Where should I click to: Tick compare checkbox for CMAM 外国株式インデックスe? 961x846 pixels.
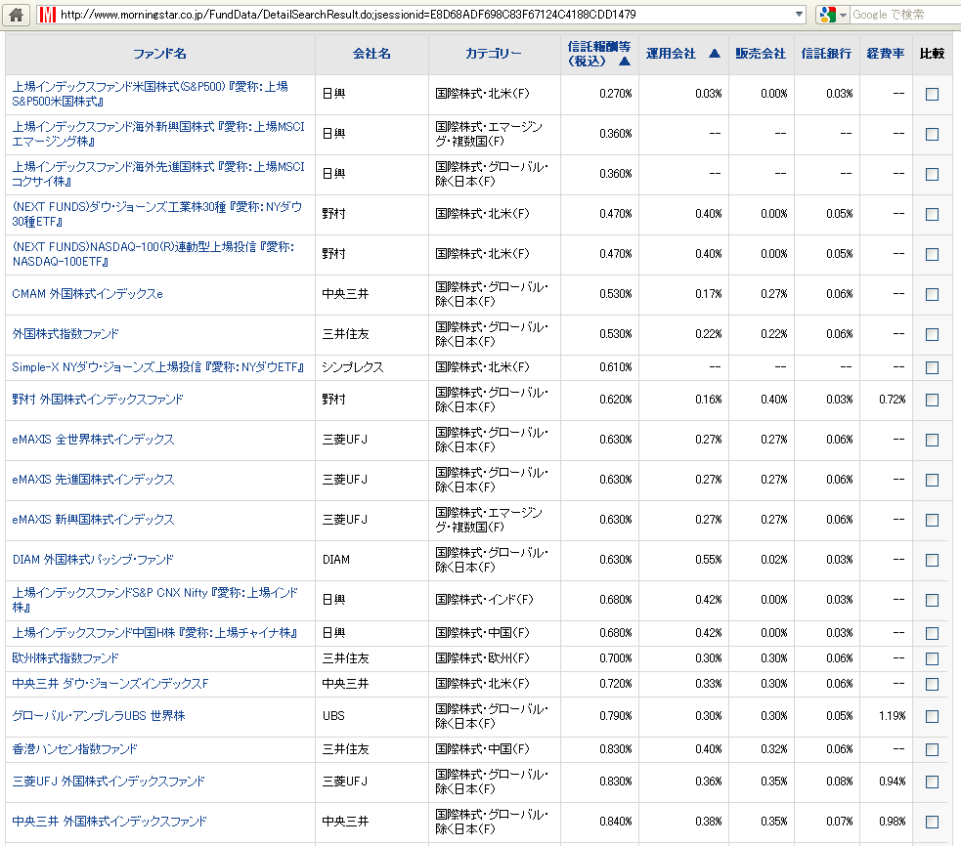932,294
